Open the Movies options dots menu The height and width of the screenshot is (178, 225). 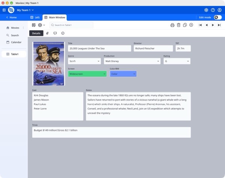point(23,28)
